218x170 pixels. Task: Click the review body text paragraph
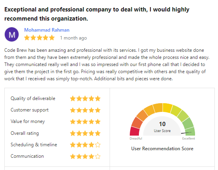pos(107,64)
